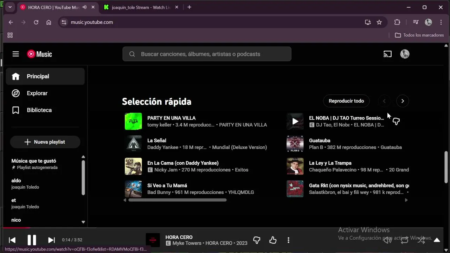Toggle shuffle playback
This screenshot has width=450, height=253.
(421, 240)
